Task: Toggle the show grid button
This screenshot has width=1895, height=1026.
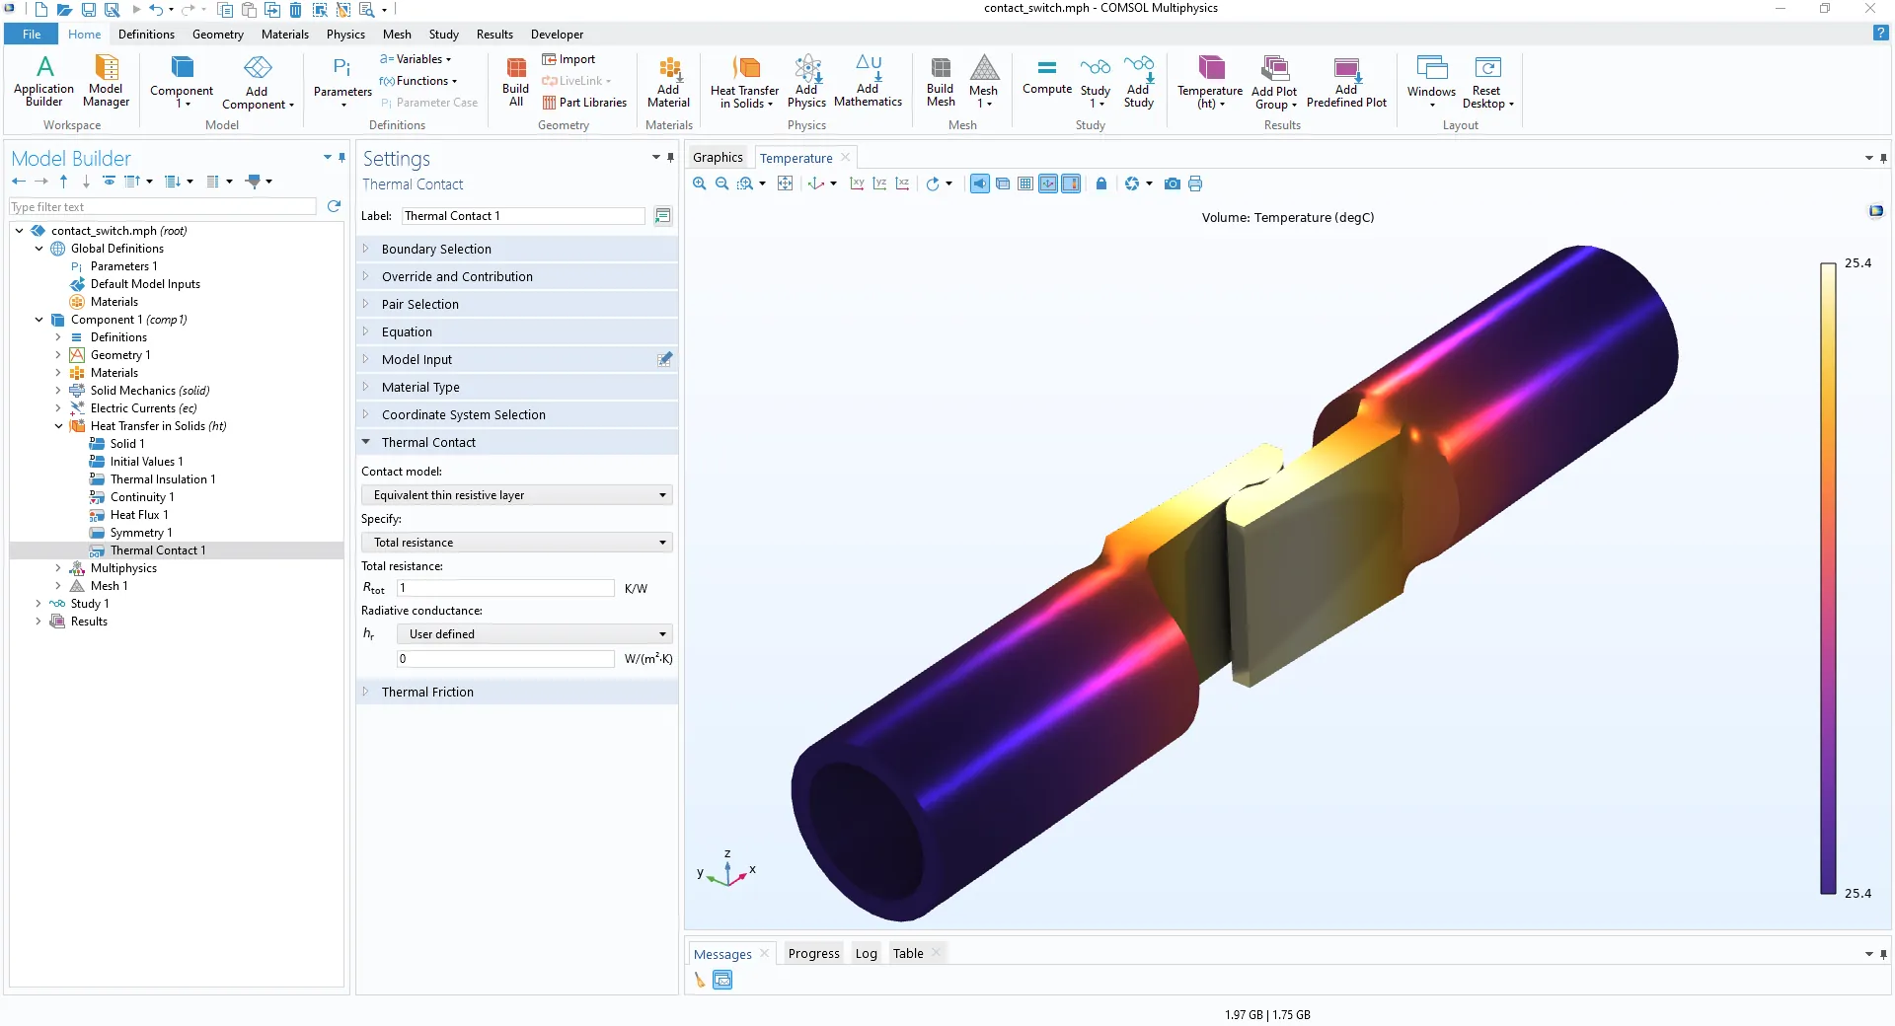Action: pyautogui.click(x=1025, y=183)
